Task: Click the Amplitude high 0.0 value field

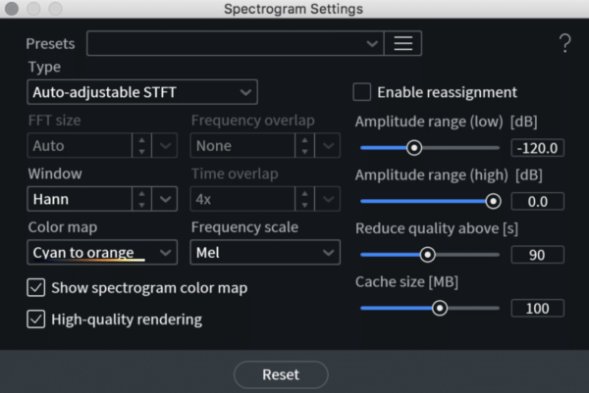Action: [537, 201]
